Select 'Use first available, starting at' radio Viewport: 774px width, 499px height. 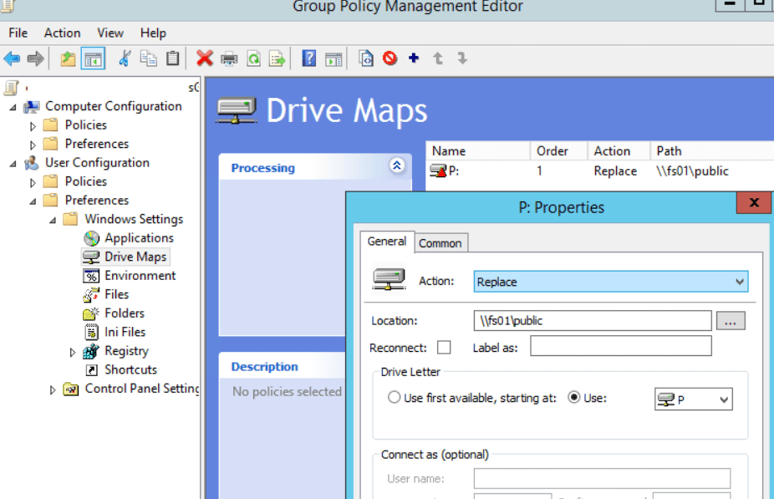click(394, 397)
